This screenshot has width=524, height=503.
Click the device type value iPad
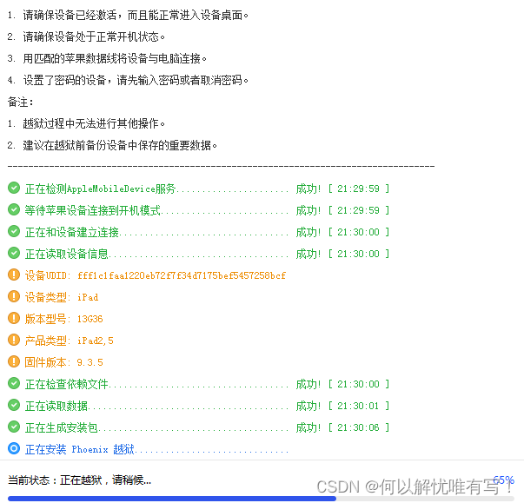(x=88, y=297)
